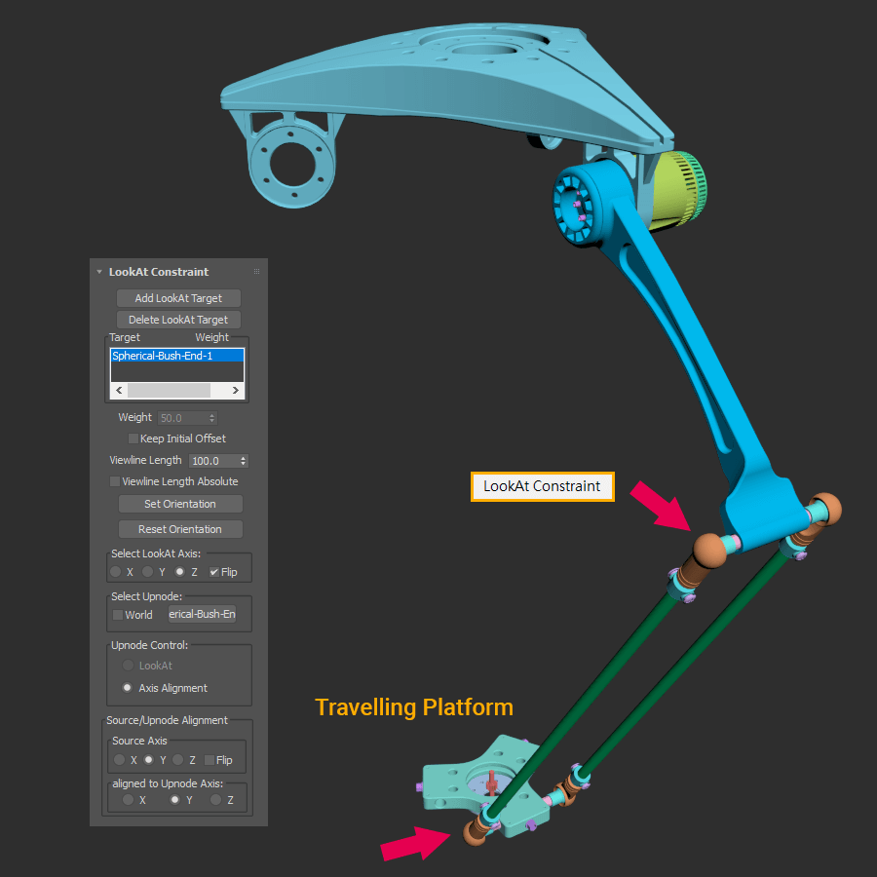Select Z under aligned to Upnode Axis
Viewport: 877px width, 877px height.
point(215,800)
